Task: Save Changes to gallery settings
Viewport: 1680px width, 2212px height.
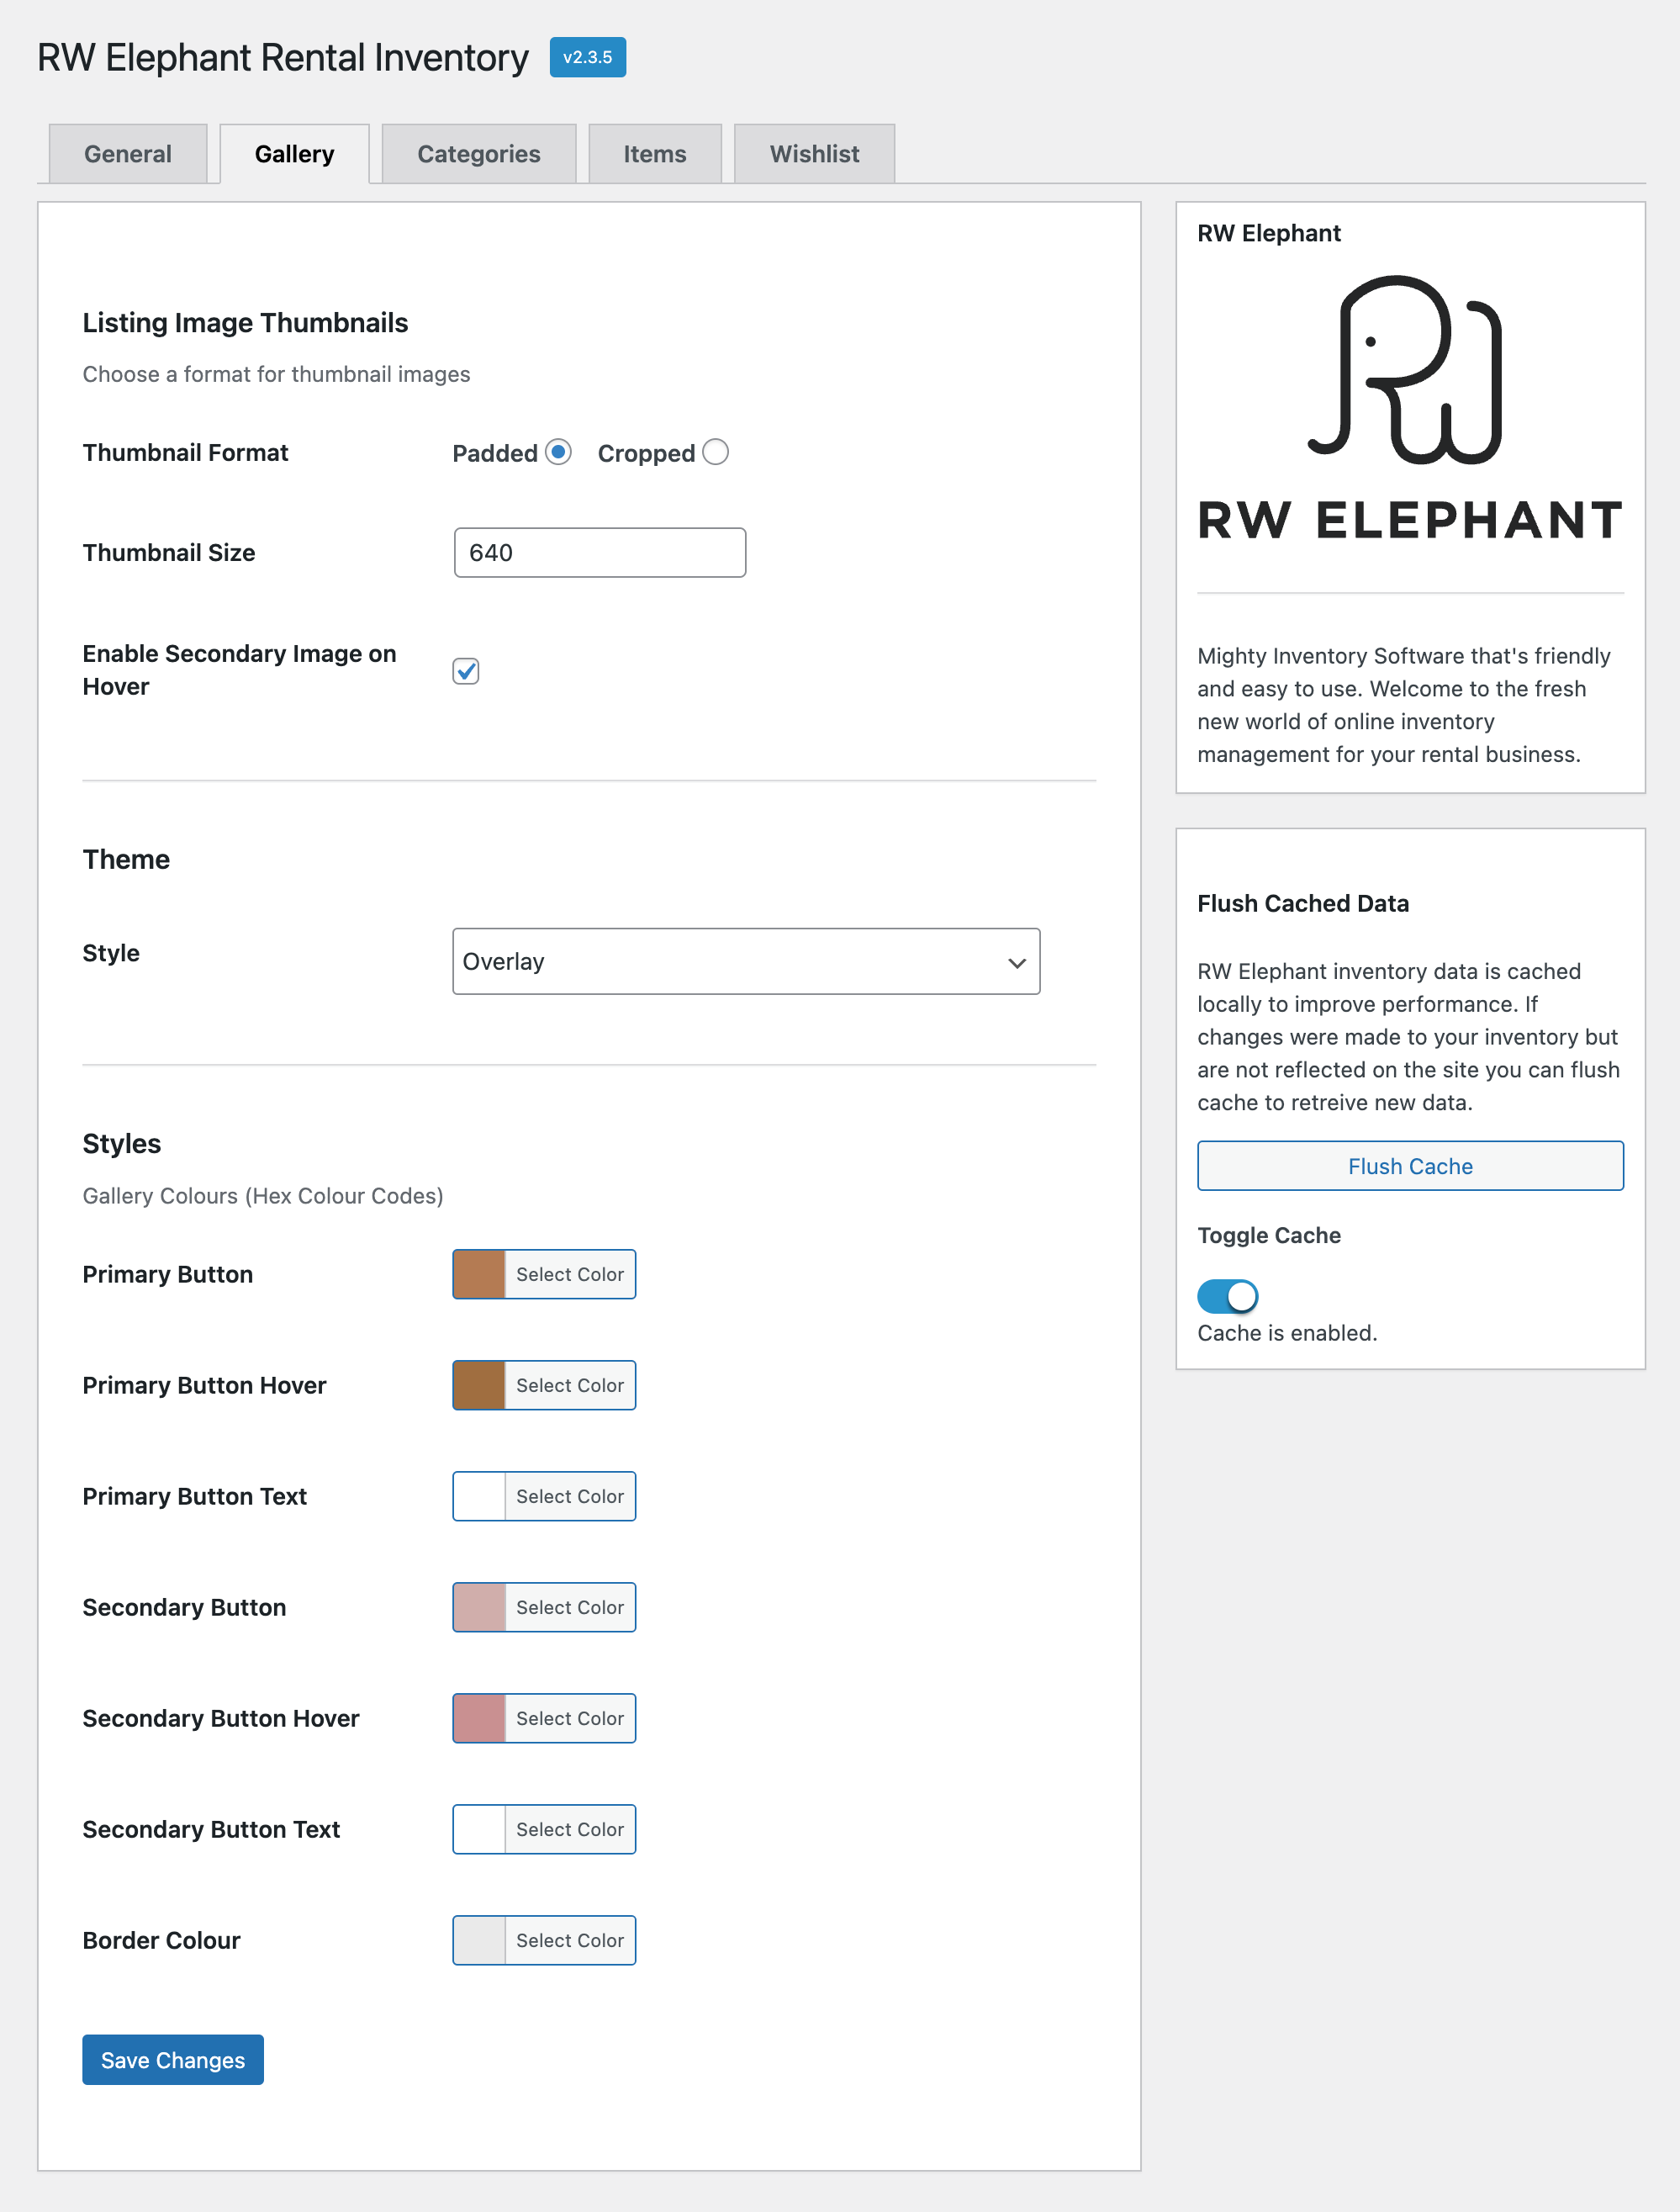Action: 173,2060
